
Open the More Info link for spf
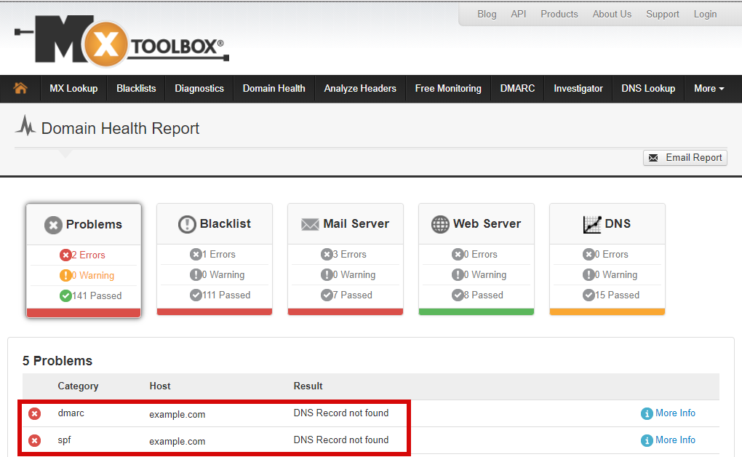[675, 440]
